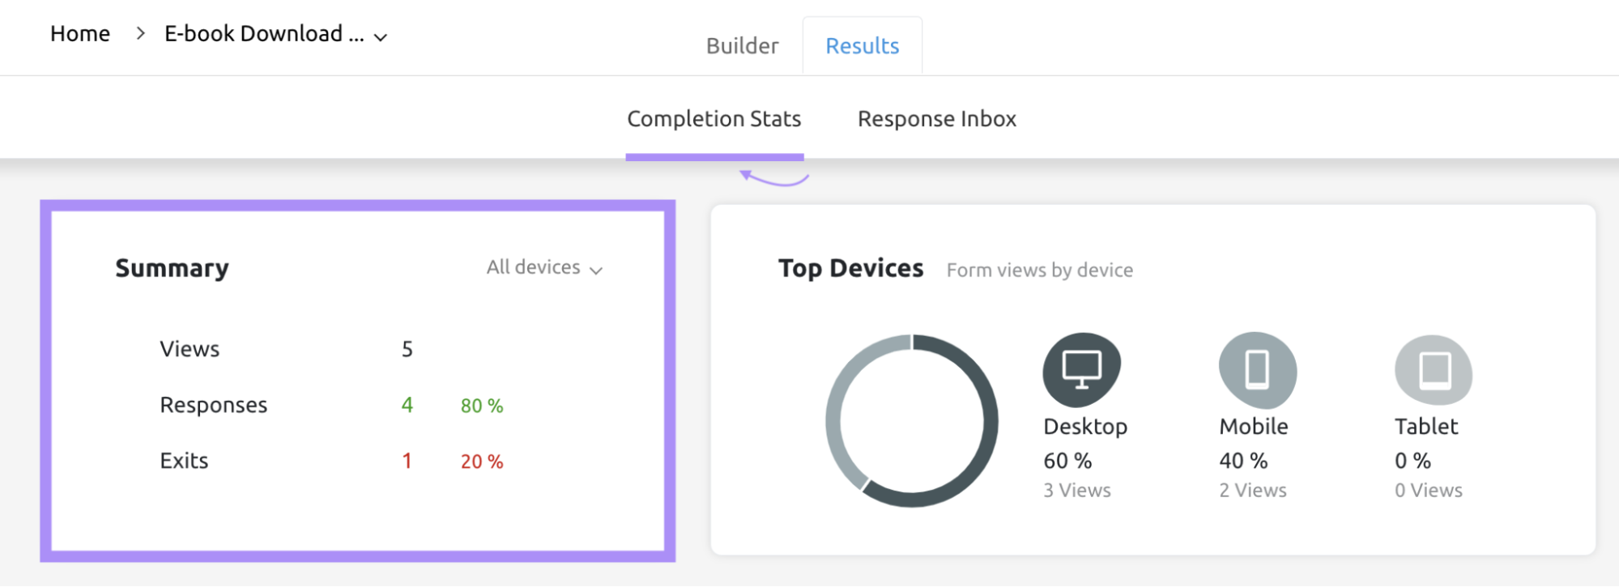Navigate to Home in the breadcrumb
Viewport: 1619px width, 587px height.
click(80, 34)
